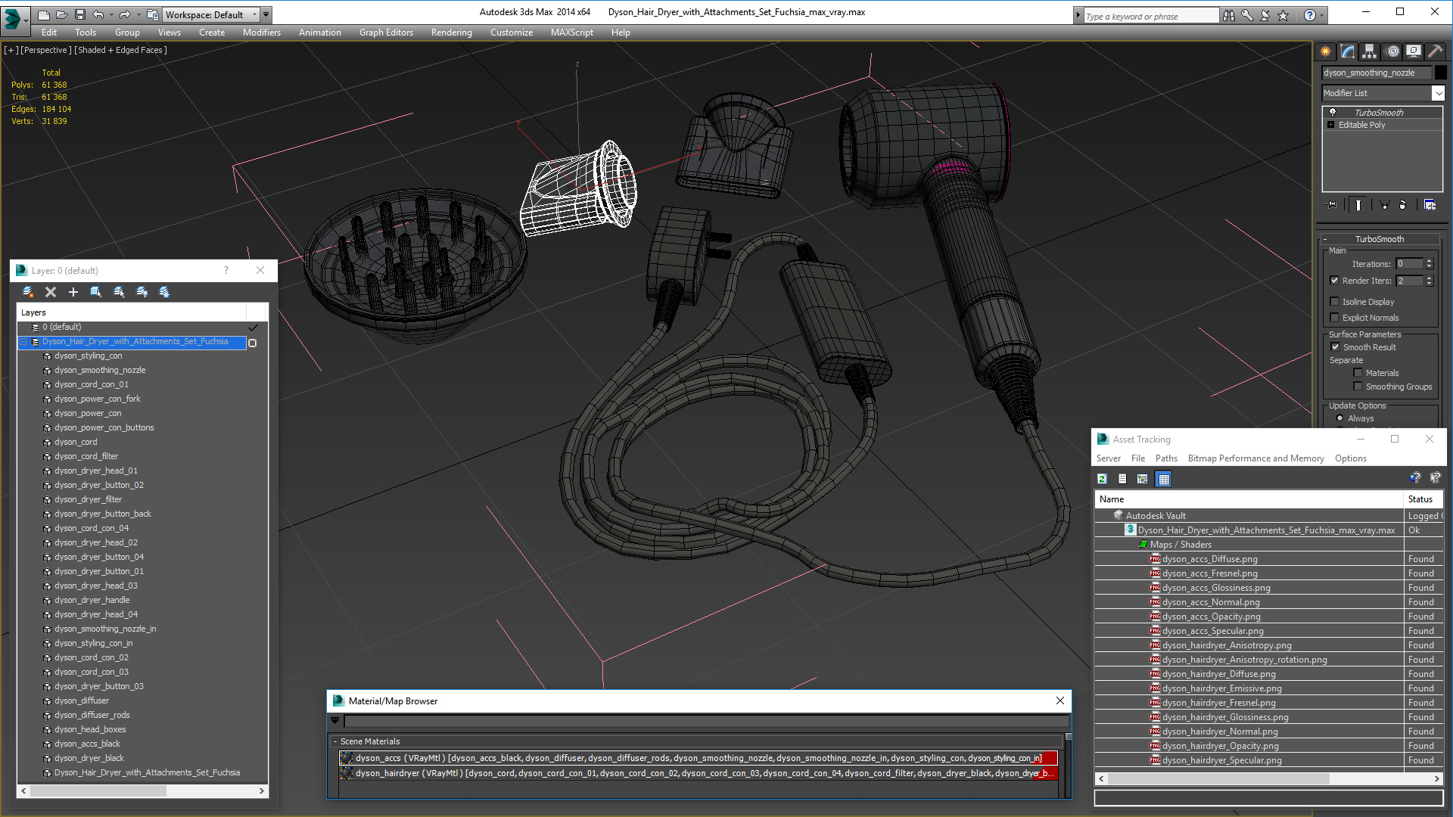Collapse the Dyson_Hair_Dryer layer tree node
The width and height of the screenshot is (1453, 817).
(x=23, y=342)
